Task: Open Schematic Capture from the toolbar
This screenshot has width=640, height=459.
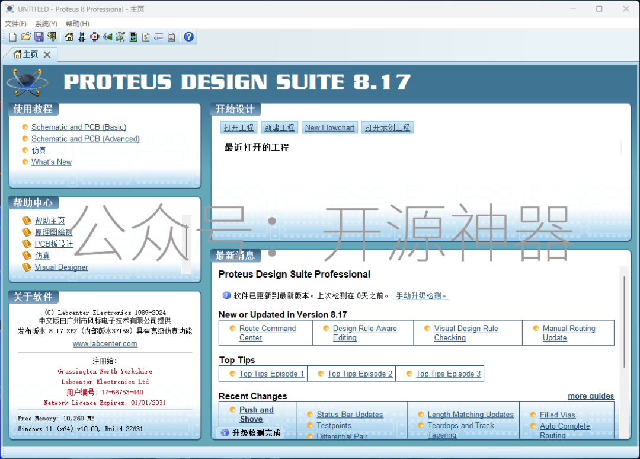Action: point(82,37)
